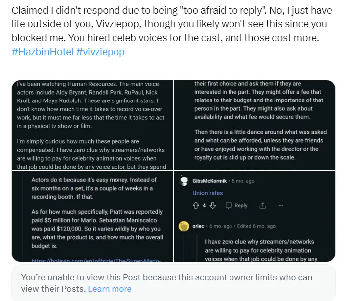
Task: Click the Reply button text
Action: (x=241, y=205)
